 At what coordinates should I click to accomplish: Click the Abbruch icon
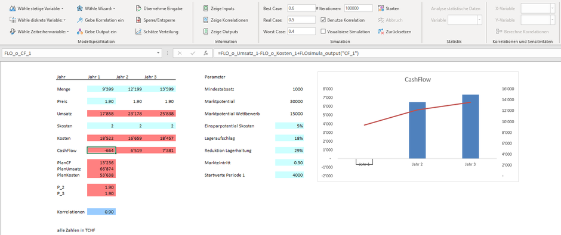click(381, 20)
